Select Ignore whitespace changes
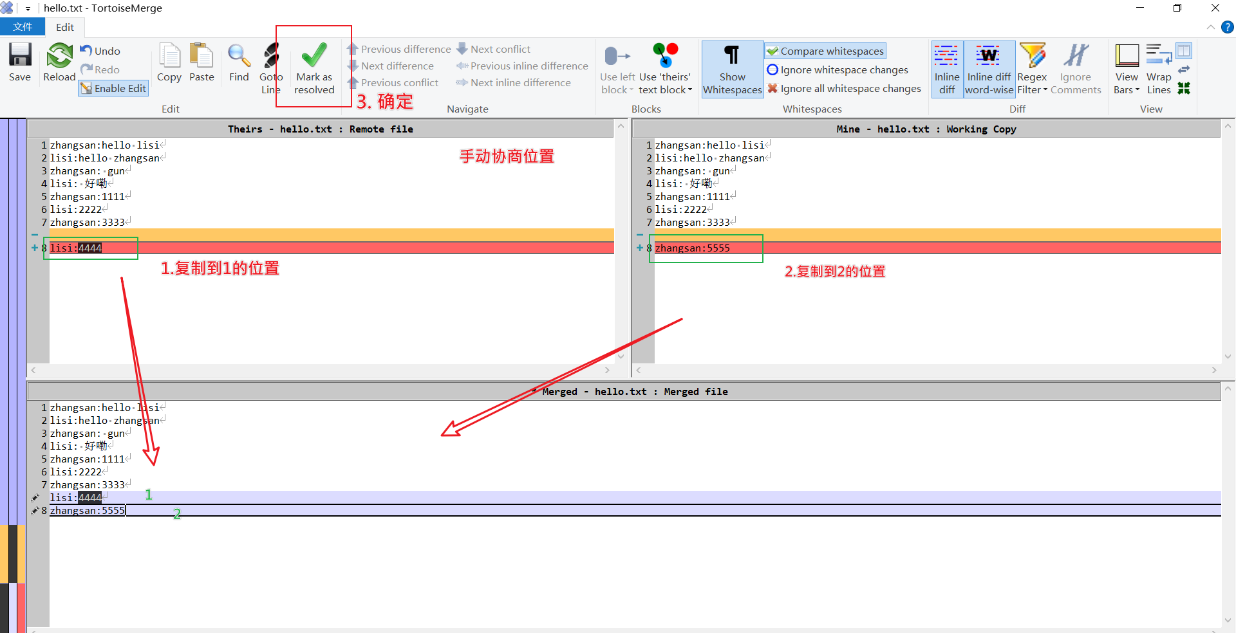 [x=838, y=69]
